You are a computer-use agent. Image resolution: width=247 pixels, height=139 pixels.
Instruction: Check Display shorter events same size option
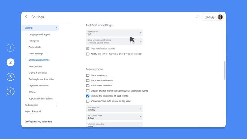(x=88, y=91)
